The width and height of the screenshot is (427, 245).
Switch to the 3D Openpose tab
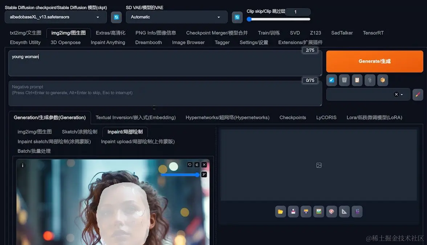[x=65, y=42]
